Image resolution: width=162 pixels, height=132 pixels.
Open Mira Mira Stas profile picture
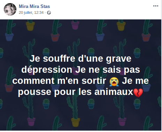pos(10,9)
